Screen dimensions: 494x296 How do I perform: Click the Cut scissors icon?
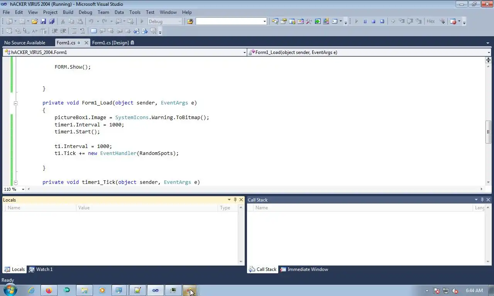tap(63, 22)
